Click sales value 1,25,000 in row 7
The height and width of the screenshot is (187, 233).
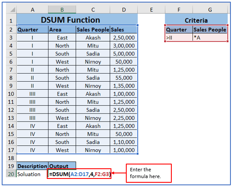124,70
